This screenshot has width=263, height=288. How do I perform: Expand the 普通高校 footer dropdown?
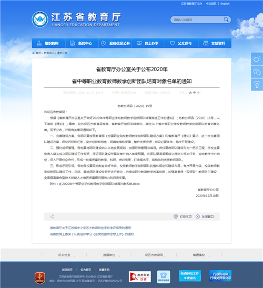click(x=199, y=255)
